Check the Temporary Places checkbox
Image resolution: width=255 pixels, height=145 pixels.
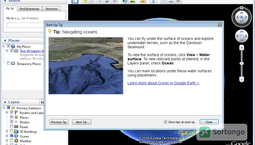pyautogui.click(x=9, y=63)
